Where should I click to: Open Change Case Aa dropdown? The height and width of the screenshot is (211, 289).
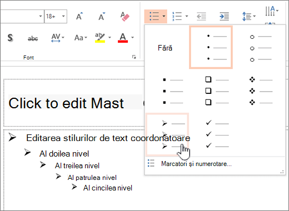81,38
